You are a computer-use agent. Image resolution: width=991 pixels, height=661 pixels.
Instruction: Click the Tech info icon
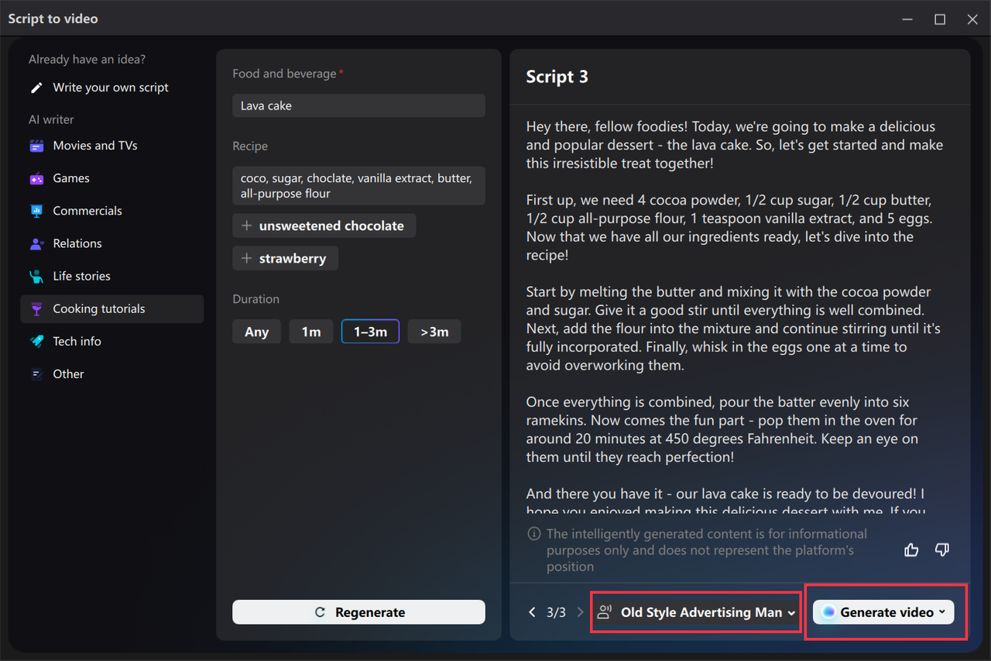pyautogui.click(x=36, y=340)
